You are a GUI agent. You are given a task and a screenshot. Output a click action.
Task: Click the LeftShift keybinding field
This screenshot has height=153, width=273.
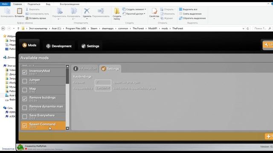[x=103, y=88]
